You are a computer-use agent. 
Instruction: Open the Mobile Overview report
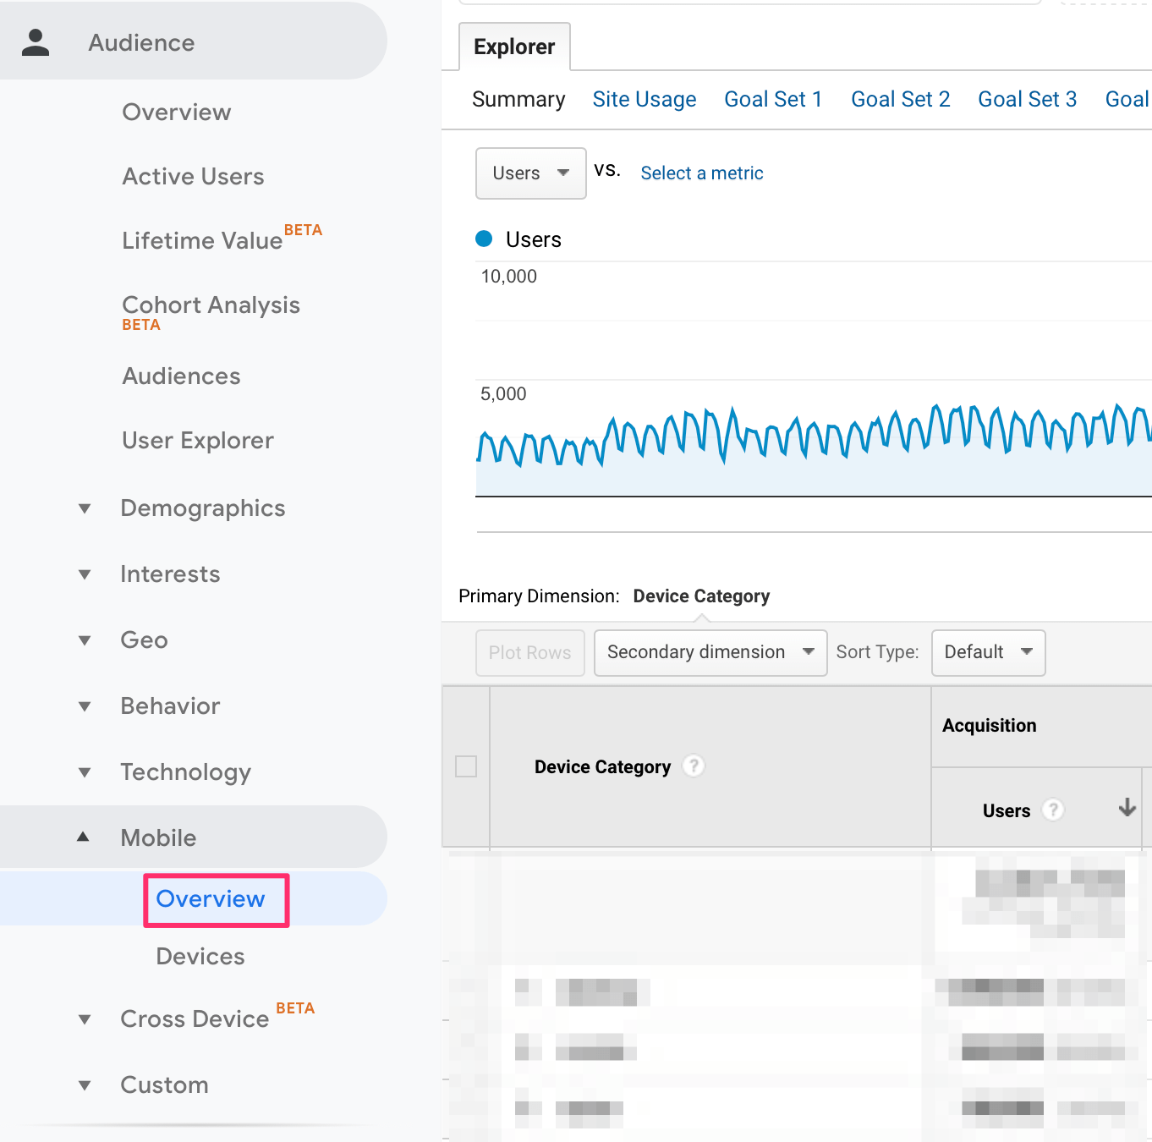click(211, 899)
